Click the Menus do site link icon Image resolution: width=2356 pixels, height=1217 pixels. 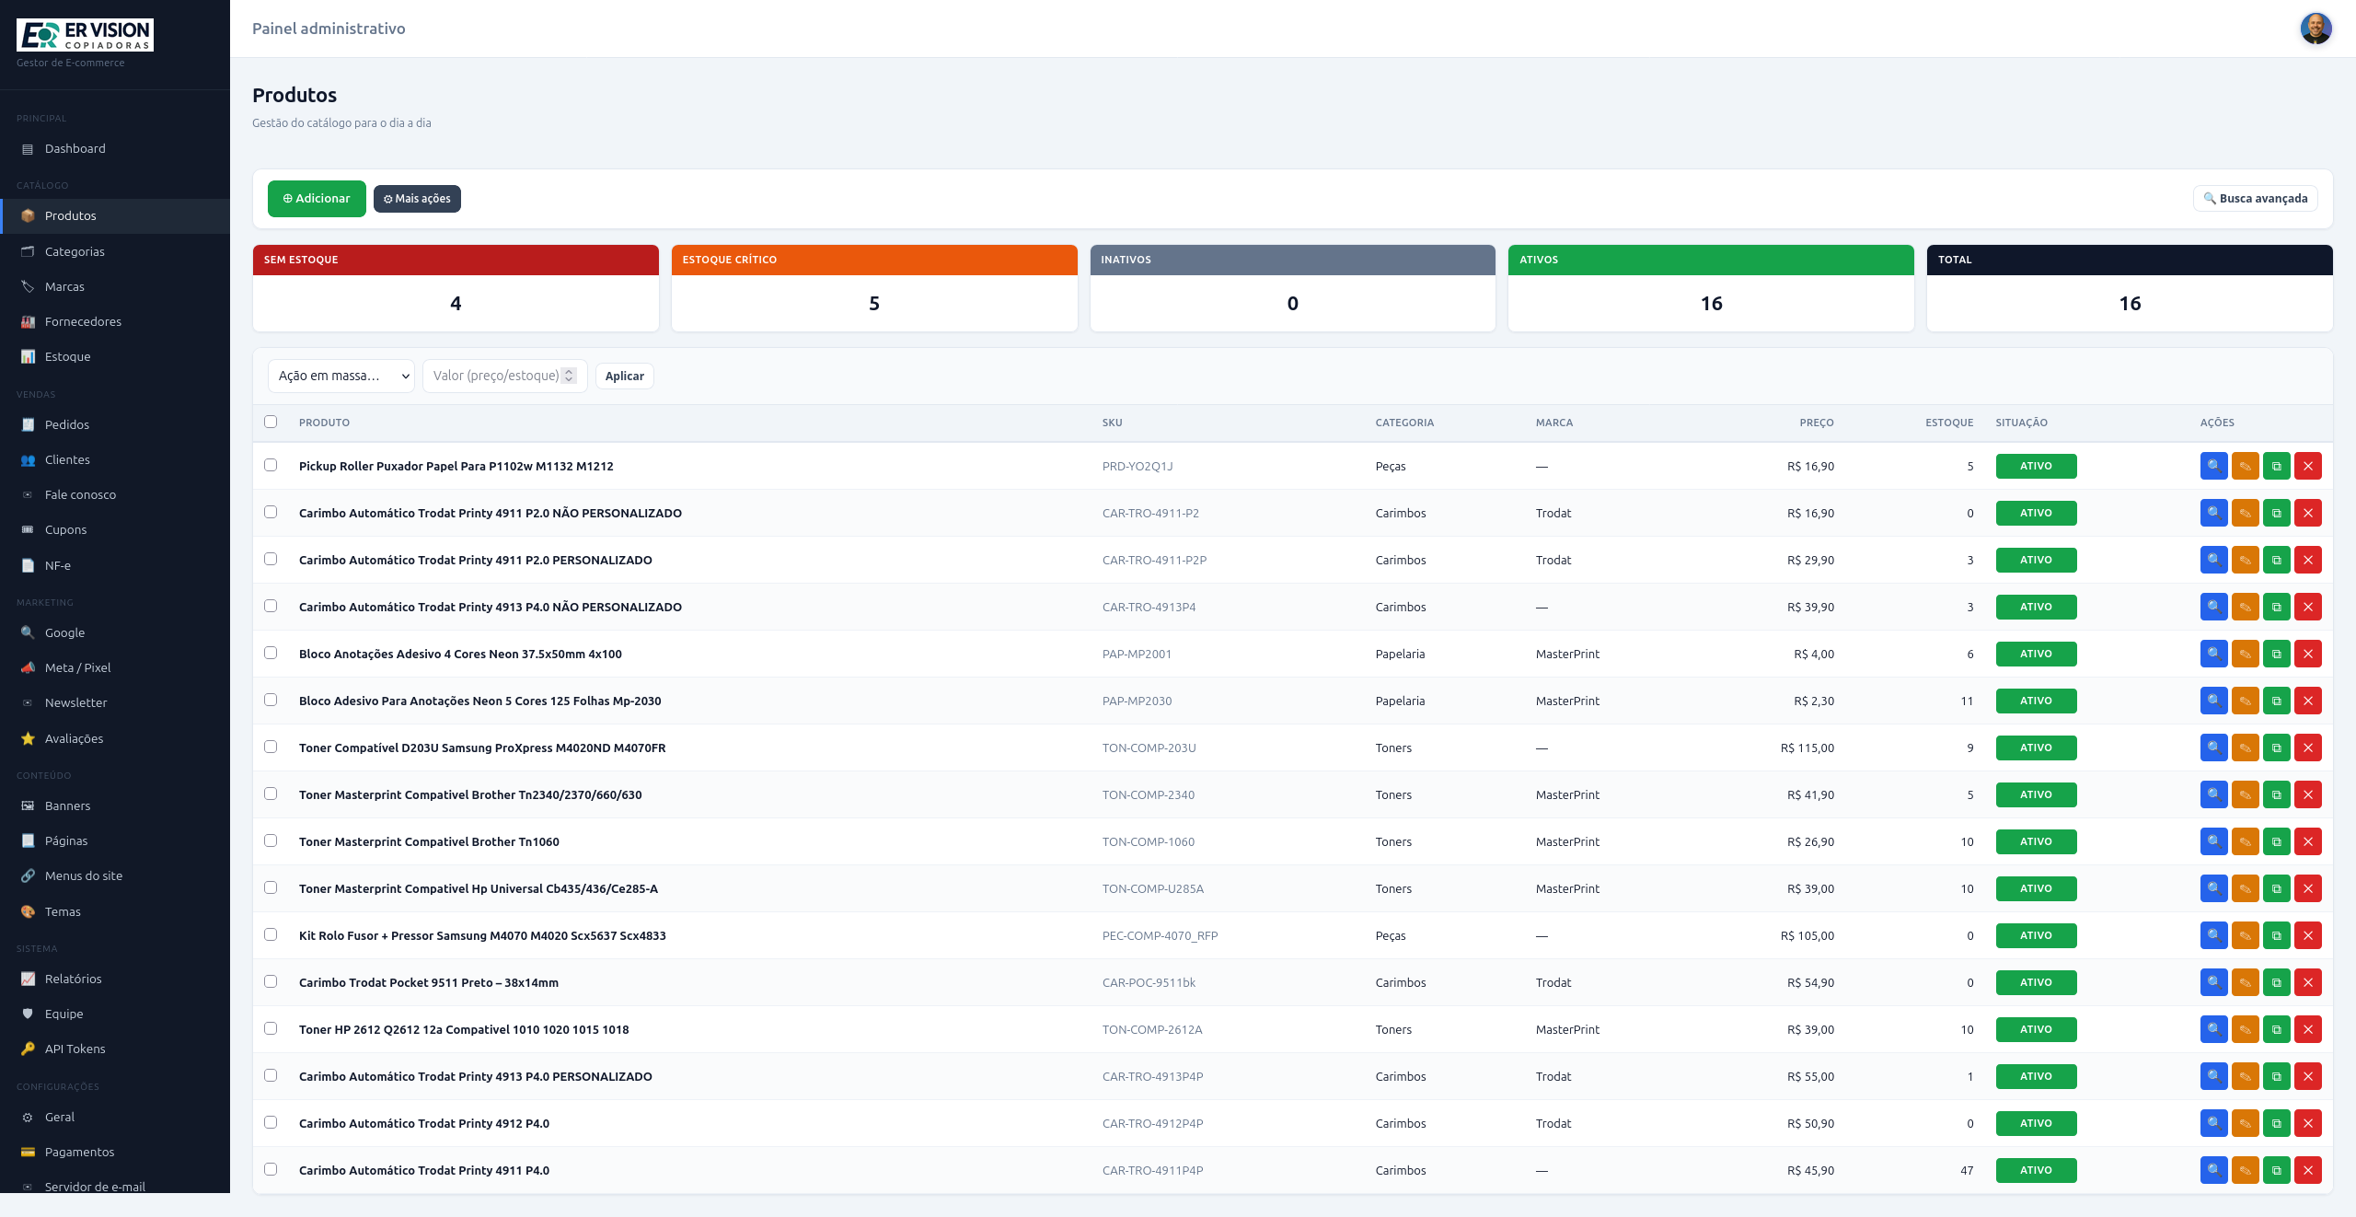(28, 875)
